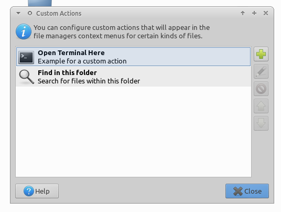The height and width of the screenshot is (212, 281).
Task: Click the Custom Actions titlebar text
Action: click(x=59, y=14)
